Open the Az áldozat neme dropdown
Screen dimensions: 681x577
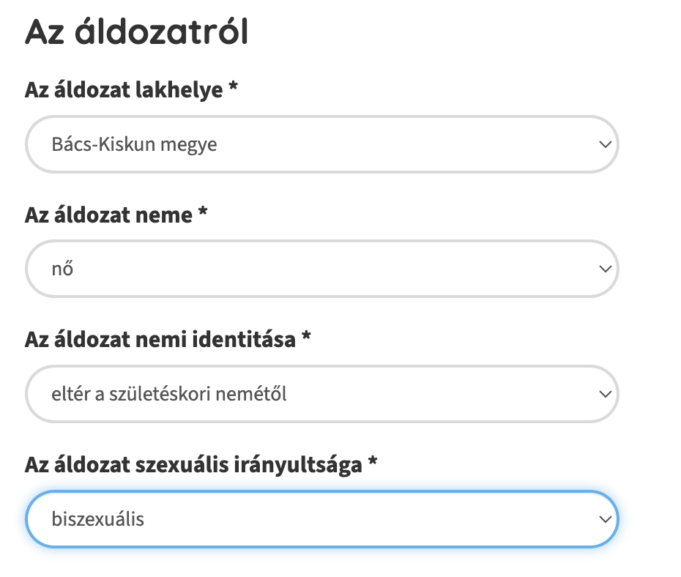coord(322,269)
